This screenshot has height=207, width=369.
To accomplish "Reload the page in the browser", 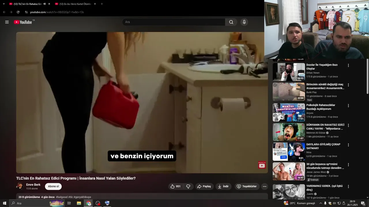I will [x=18, y=12].
